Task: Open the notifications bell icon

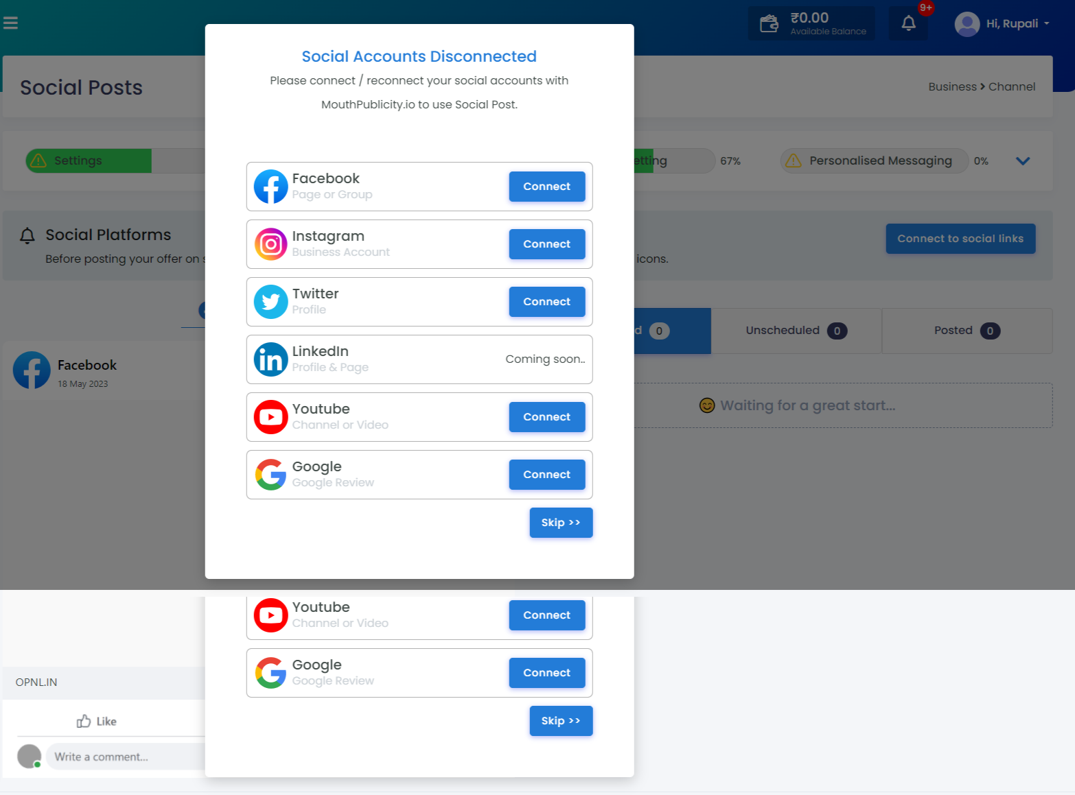Action: [x=908, y=23]
